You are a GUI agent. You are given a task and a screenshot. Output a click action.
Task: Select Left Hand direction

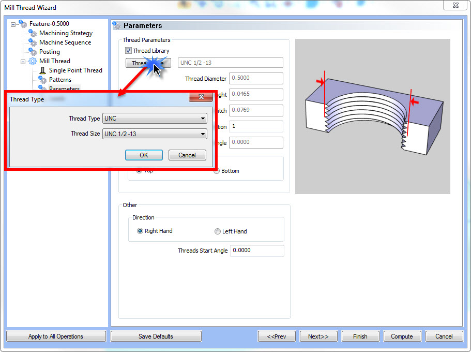click(x=218, y=231)
